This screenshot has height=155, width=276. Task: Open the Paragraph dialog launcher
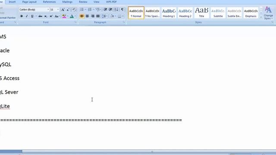pos(124,22)
